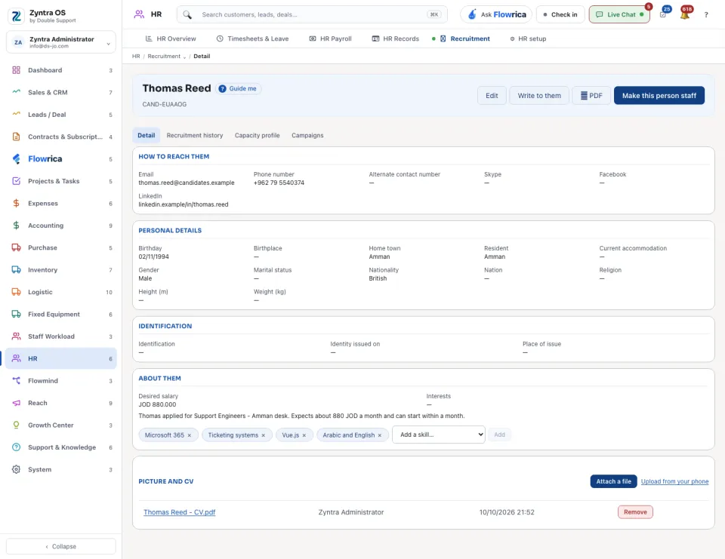Viewport: 725px width, 559px height.
Task: Click the Add skill button
Action: pos(499,435)
